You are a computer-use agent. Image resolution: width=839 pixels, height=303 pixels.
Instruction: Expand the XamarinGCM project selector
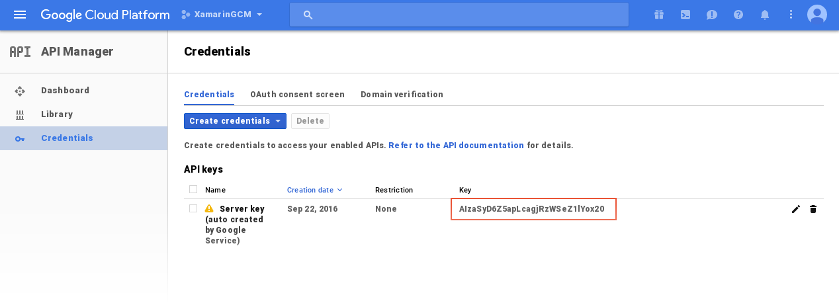222,15
